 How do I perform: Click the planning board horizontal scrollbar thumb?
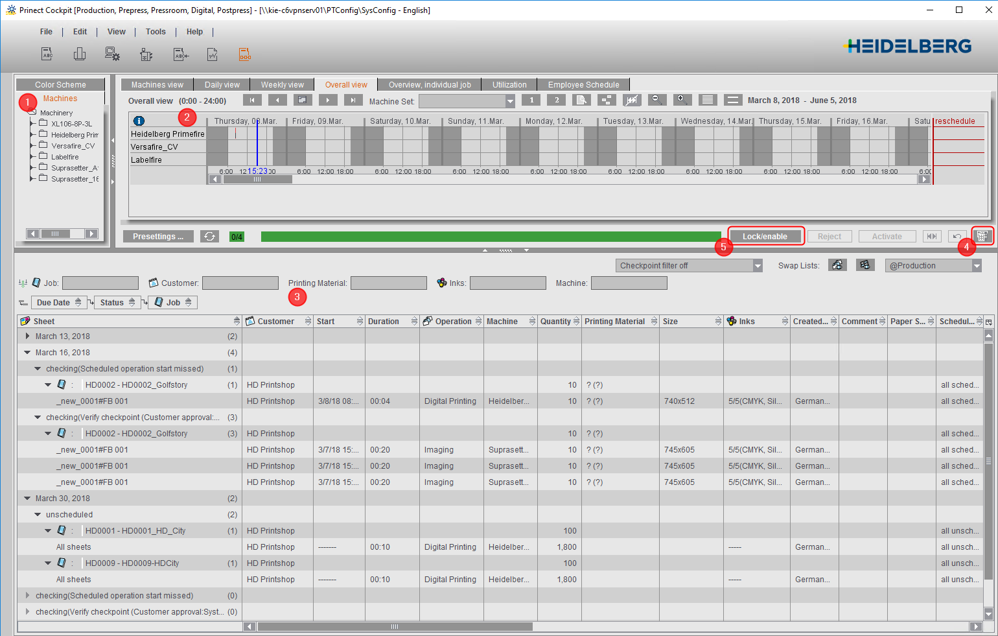[x=257, y=180]
